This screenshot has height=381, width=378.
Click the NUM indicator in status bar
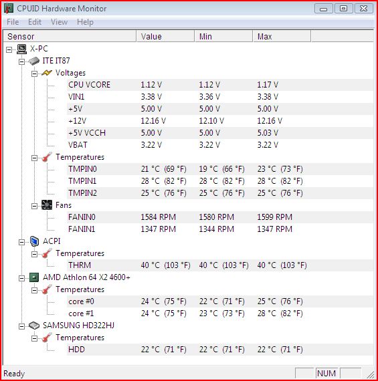[x=326, y=373]
